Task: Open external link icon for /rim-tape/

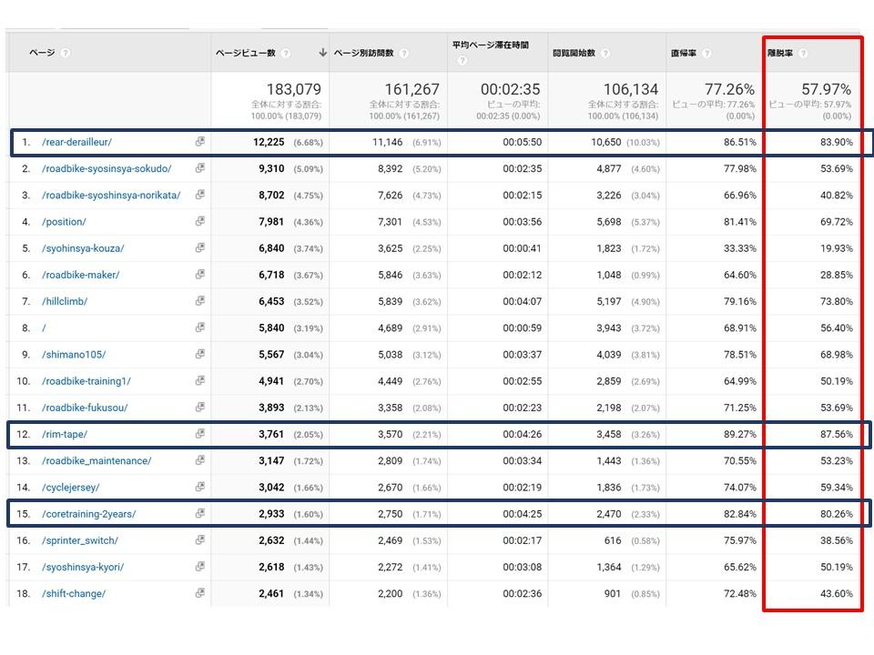Action: coord(199,433)
